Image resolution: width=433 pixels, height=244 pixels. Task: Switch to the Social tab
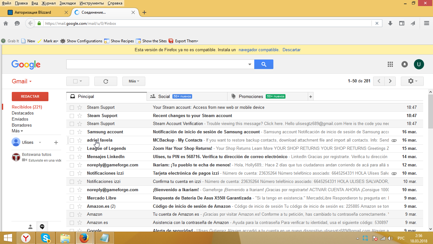click(x=187, y=96)
